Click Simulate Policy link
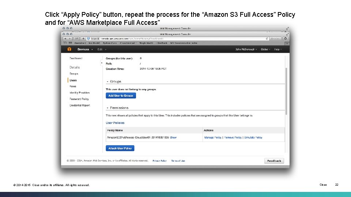Image resolution: width=351 pixels, height=197 pixels. point(253,138)
